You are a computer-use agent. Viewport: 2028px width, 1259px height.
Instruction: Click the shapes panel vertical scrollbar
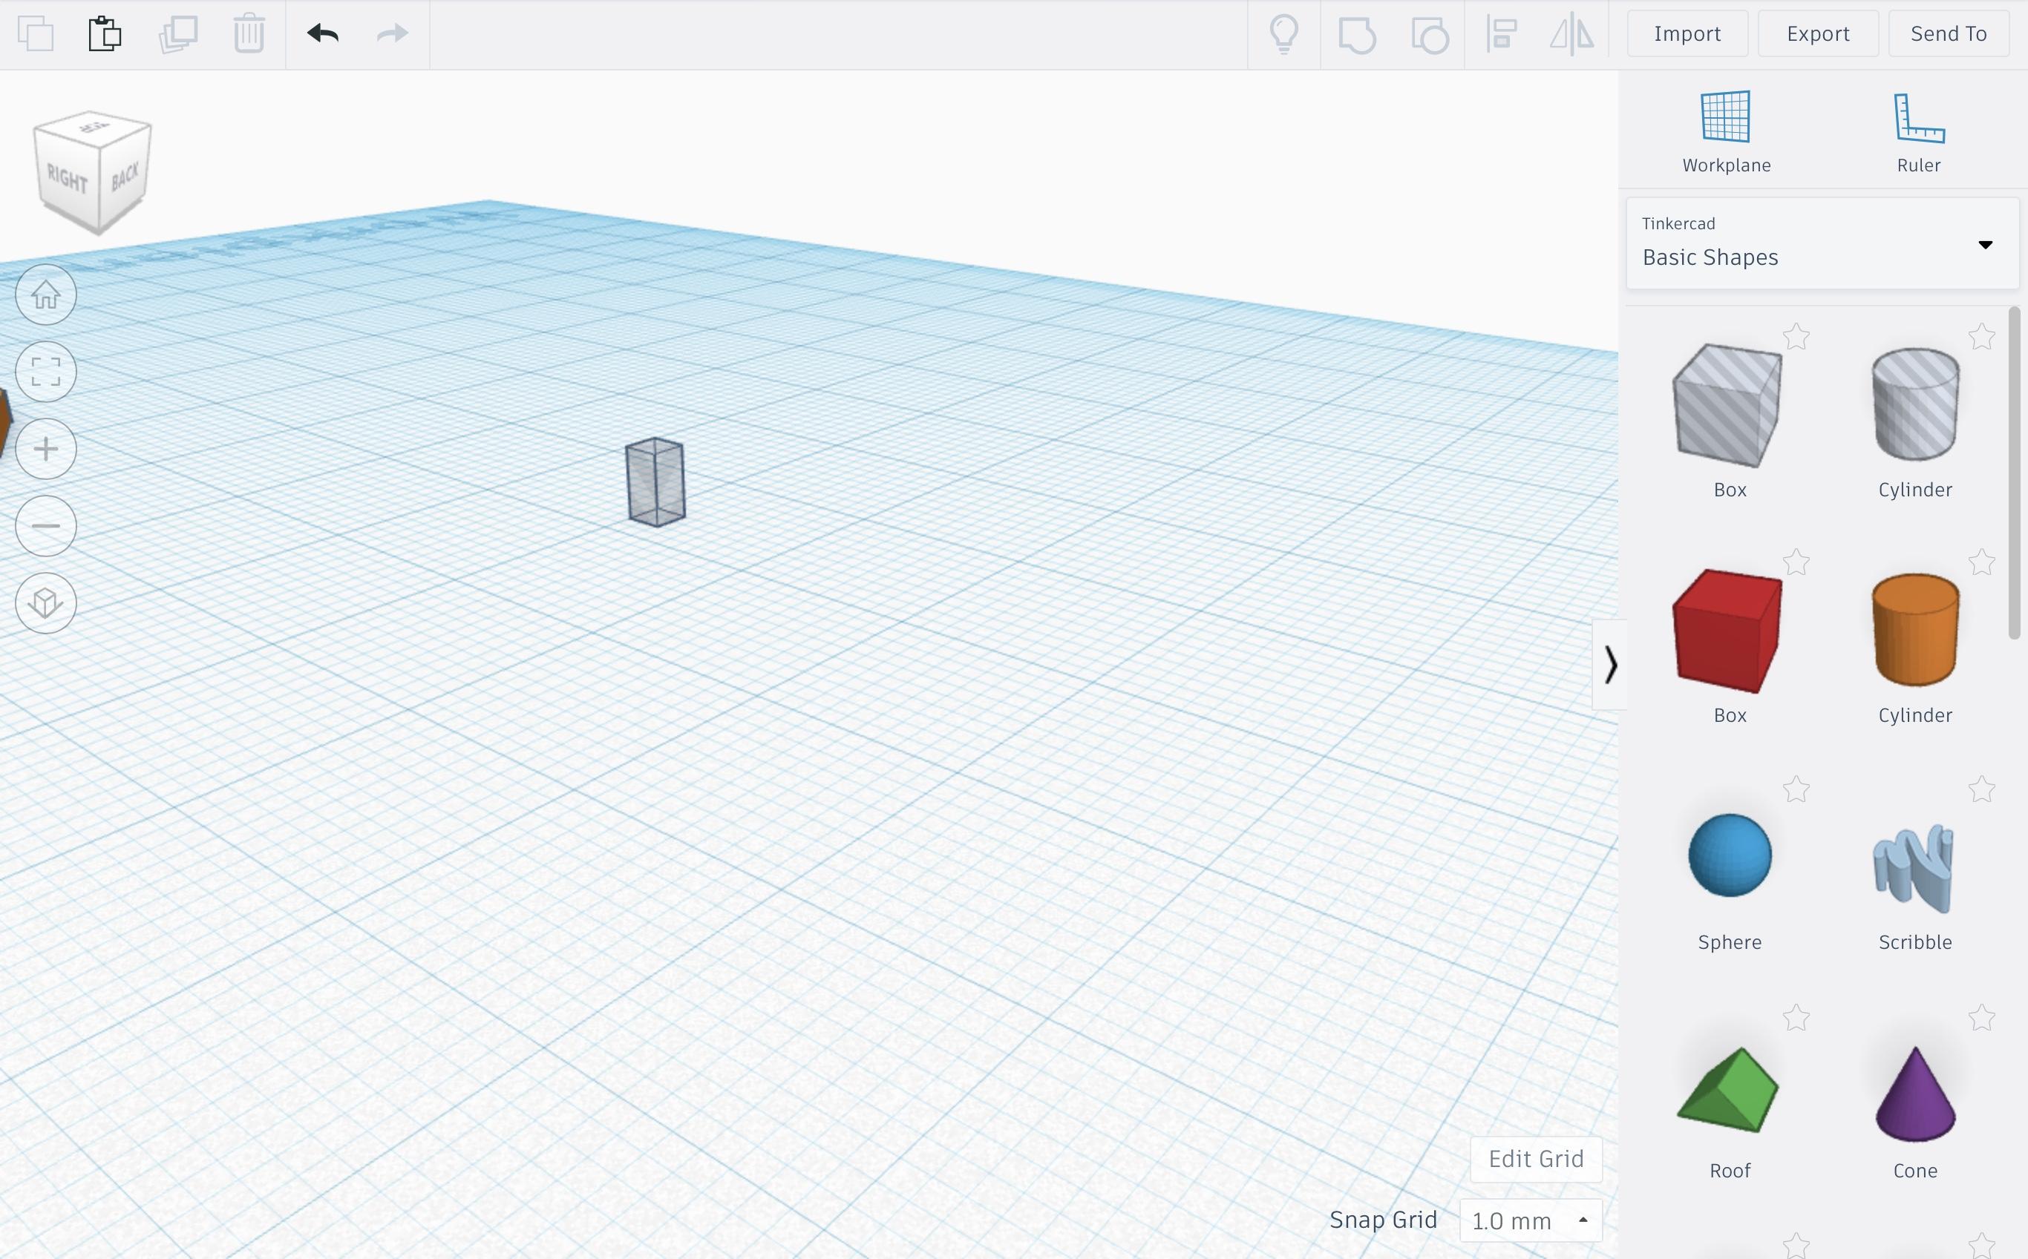[2015, 473]
